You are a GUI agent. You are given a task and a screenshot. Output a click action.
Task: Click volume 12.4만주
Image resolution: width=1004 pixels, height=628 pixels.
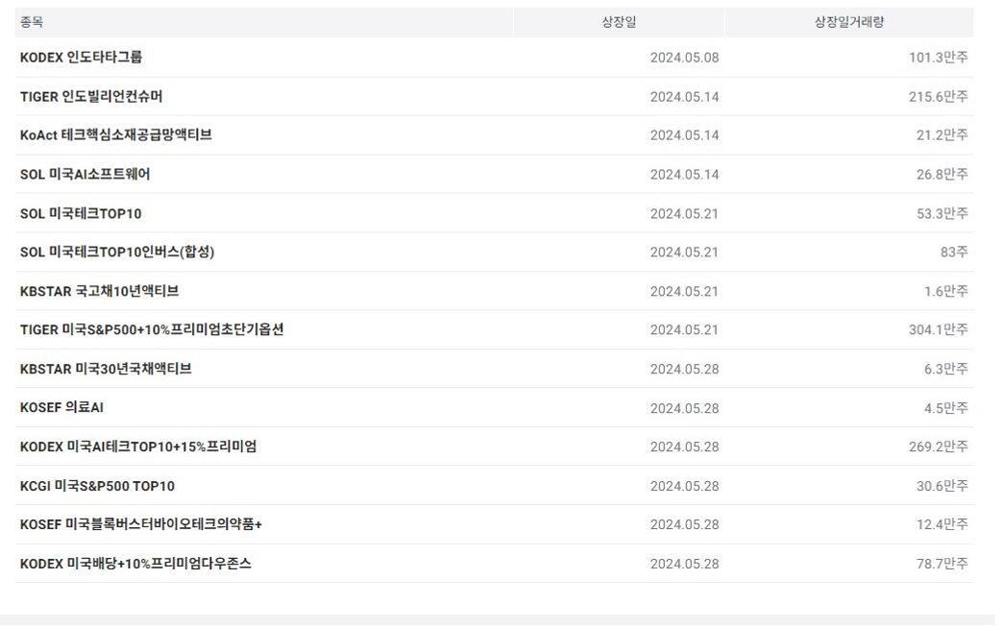942,525
